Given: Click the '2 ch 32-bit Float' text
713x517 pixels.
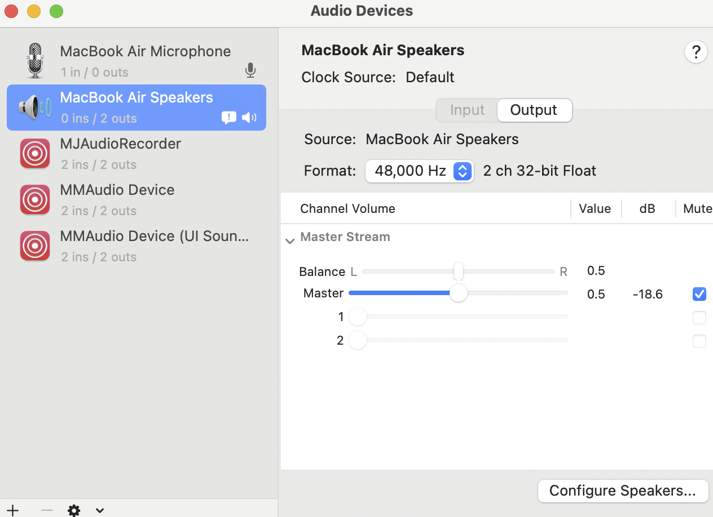Looking at the screenshot, I should pyautogui.click(x=539, y=171).
